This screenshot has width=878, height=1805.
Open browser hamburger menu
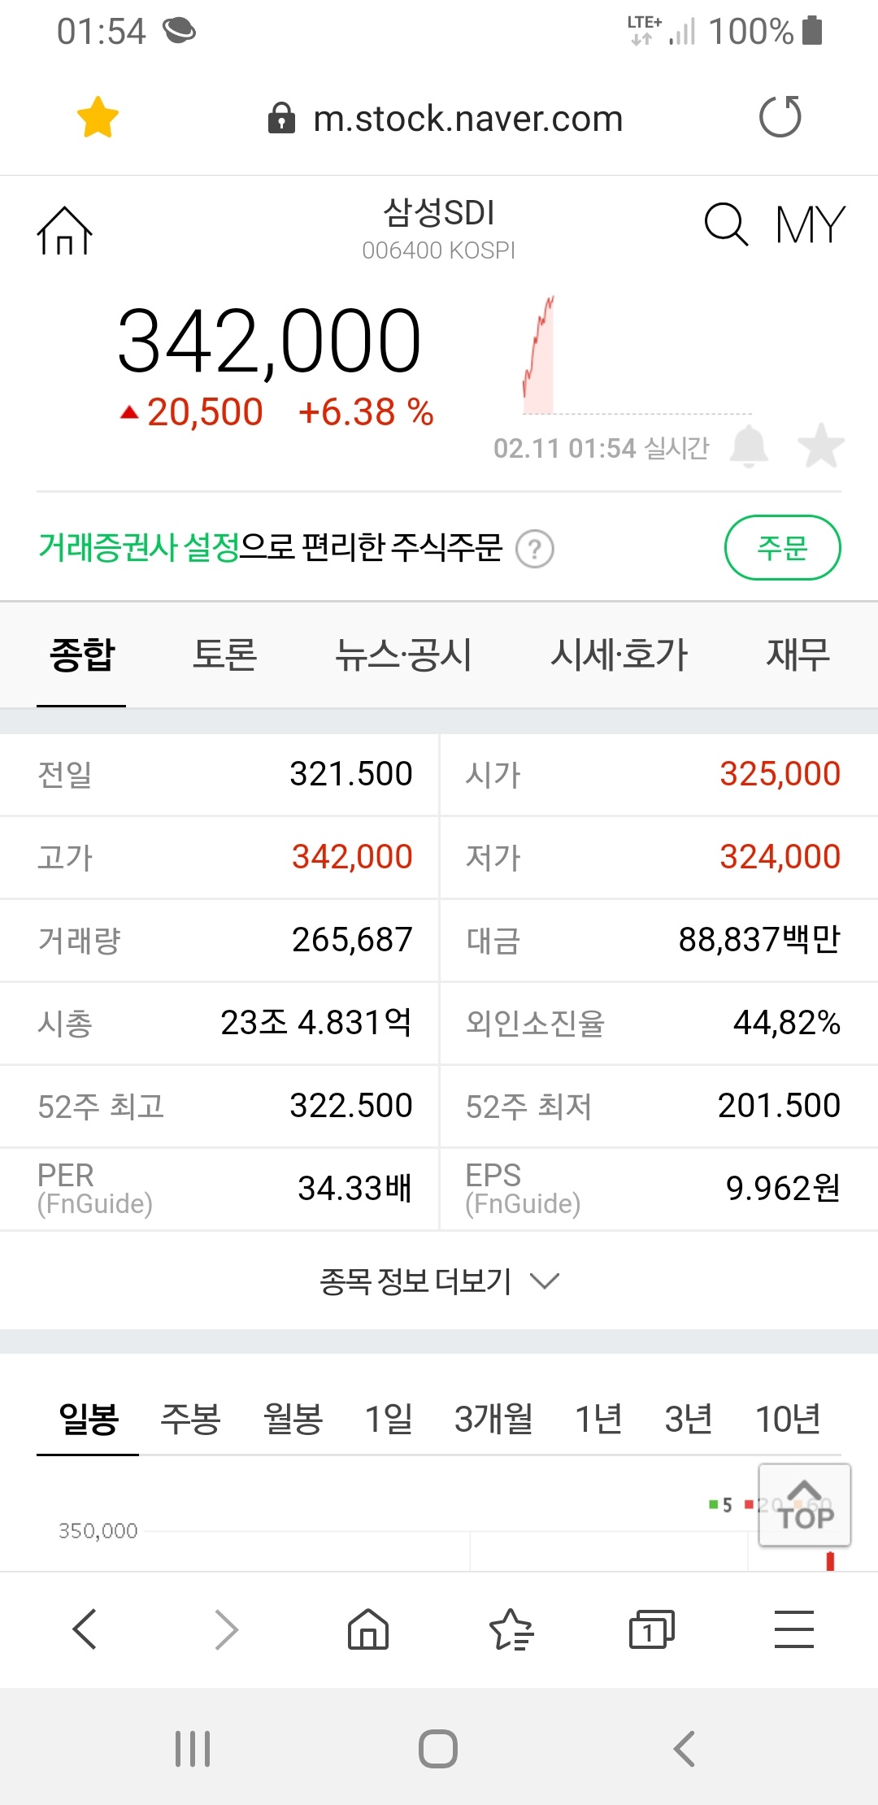tap(794, 1629)
